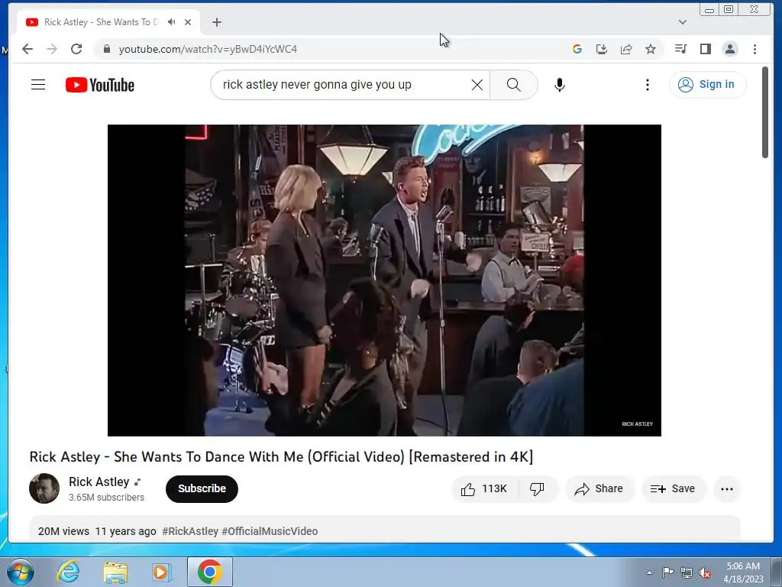Click #OfficialMusicVideo hashtag link
Image resolution: width=782 pixels, height=587 pixels.
coord(270,531)
